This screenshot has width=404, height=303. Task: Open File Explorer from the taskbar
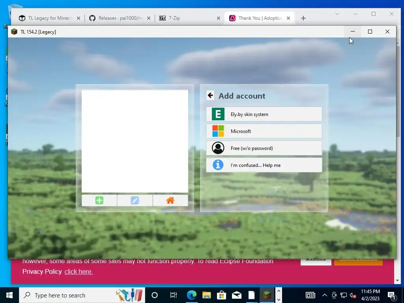click(206, 295)
